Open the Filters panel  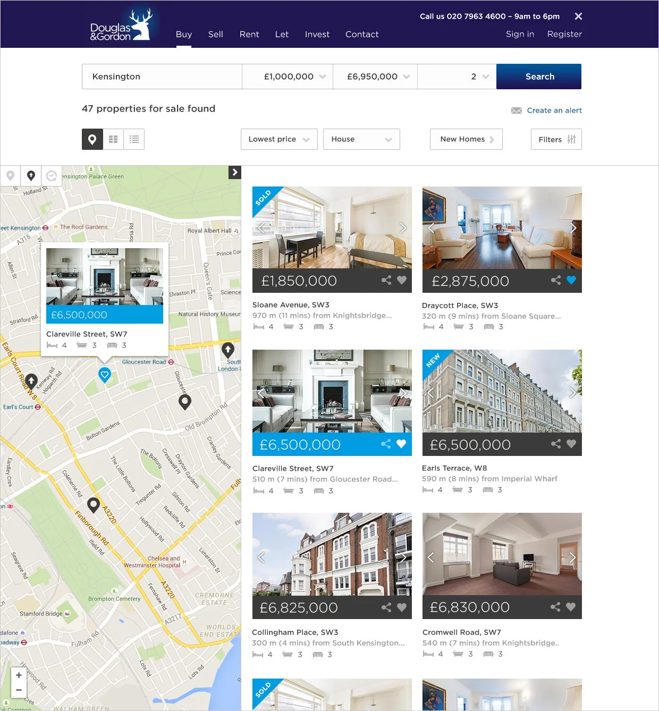tap(556, 139)
